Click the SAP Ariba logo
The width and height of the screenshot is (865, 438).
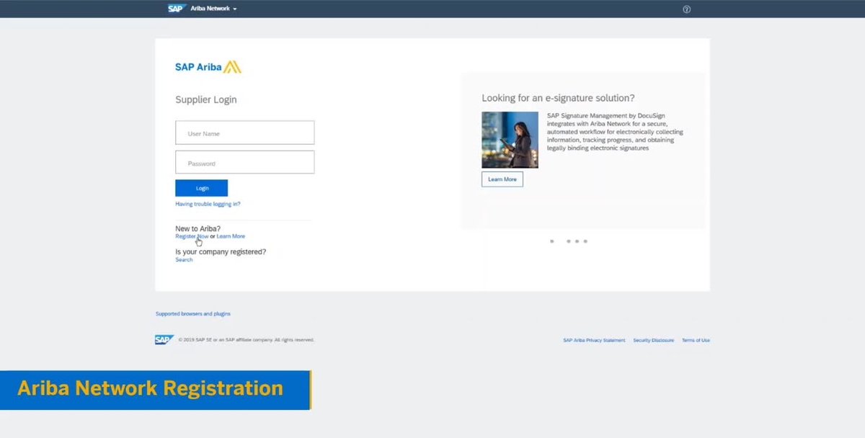coord(208,67)
